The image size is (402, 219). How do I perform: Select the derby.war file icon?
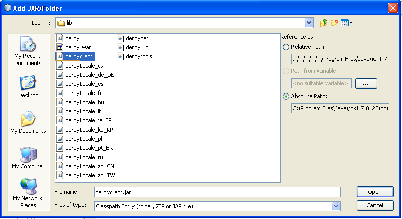tap(60, 47)
